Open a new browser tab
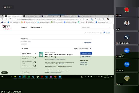This screenshot has width=139, height=93. pyautogui.click(x=97, y=16)
